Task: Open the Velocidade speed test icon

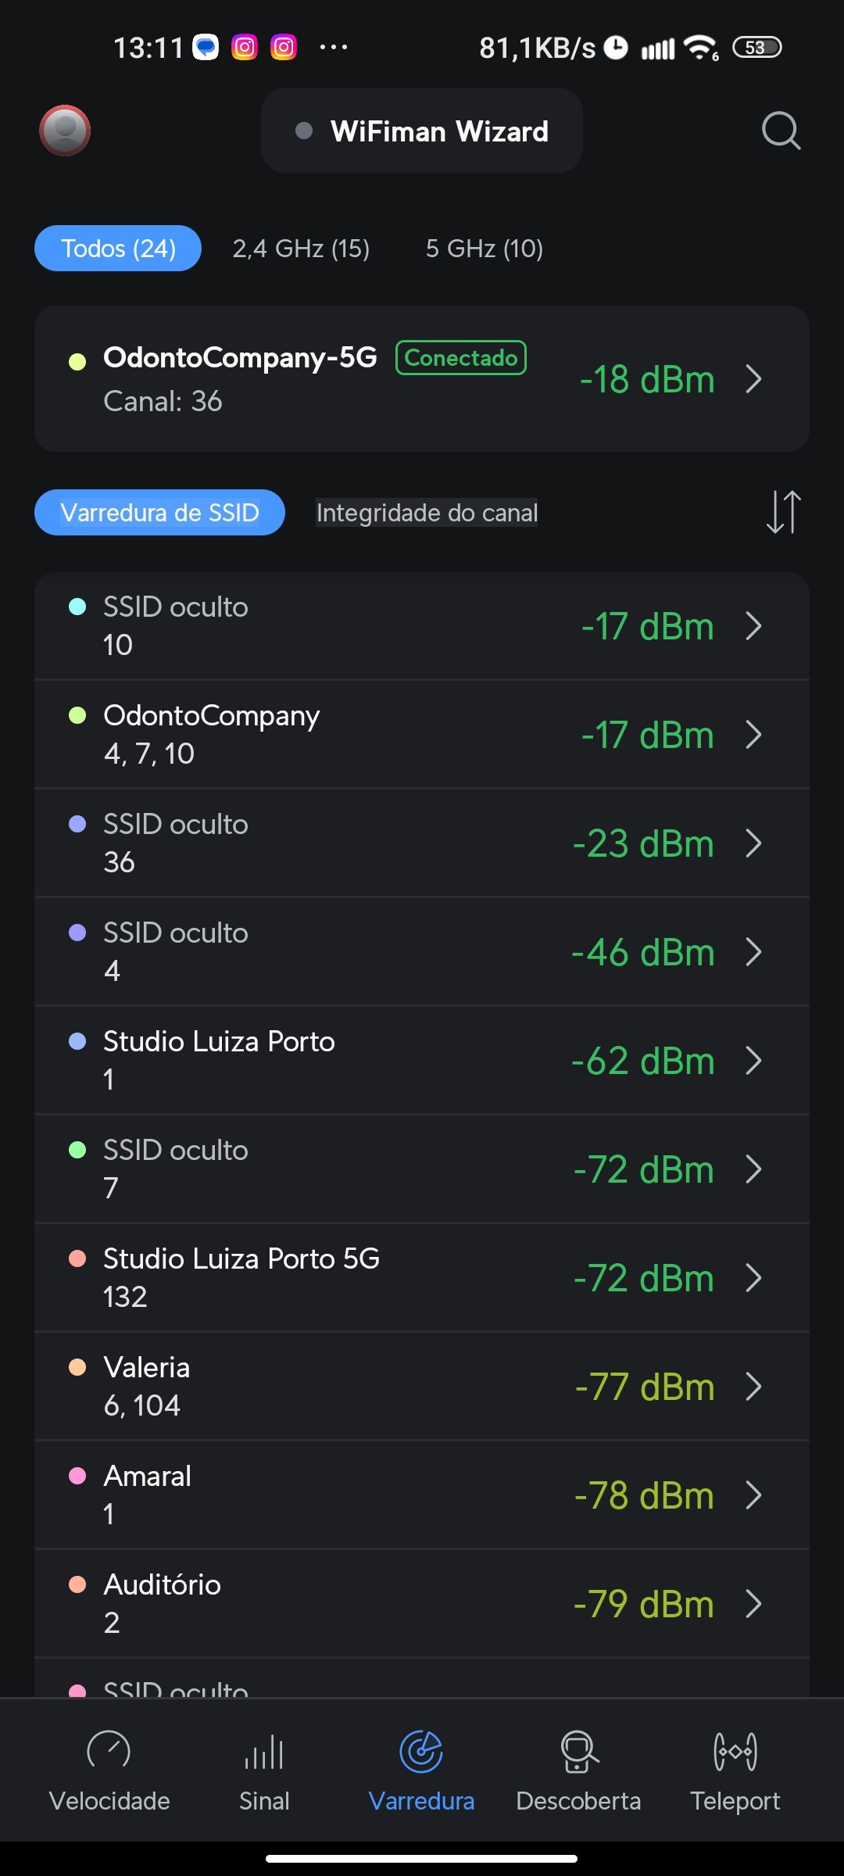Action: tap(109, 1751)
